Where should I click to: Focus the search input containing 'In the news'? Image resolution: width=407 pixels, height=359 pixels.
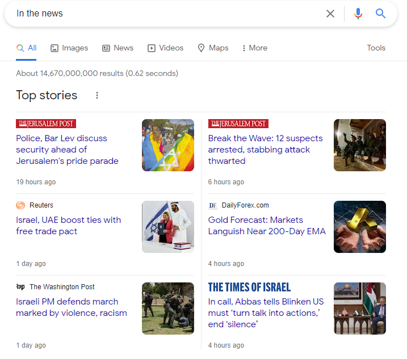165,14
